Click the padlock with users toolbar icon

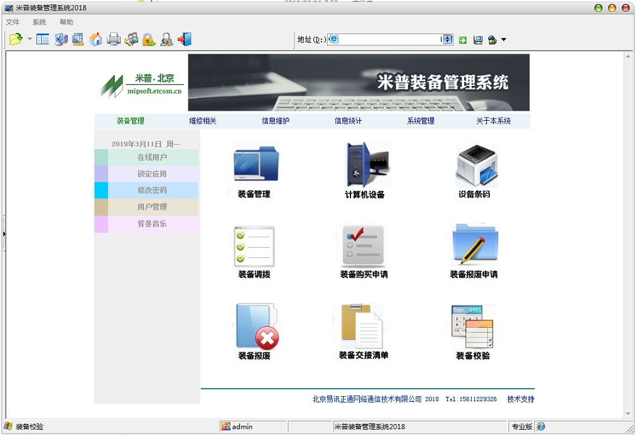point(167,39)
